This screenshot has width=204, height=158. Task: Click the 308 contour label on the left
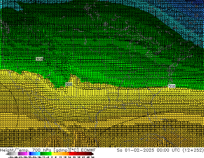[x=39, y=59]
